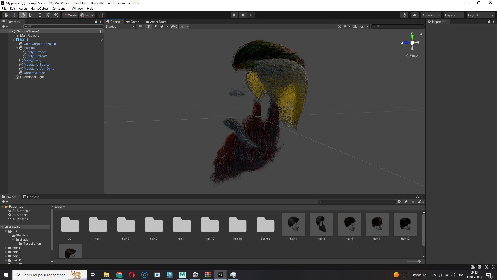This screenshot has height=280, width=497.
Task: Select the Move tool
Action: pyautogui.click(x=14, y=15)
